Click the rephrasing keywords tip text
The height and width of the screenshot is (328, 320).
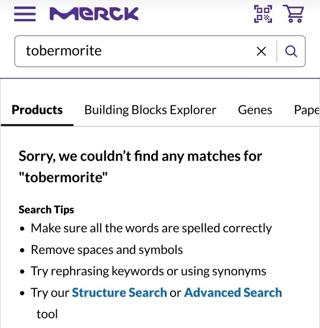tap(149, 271)
